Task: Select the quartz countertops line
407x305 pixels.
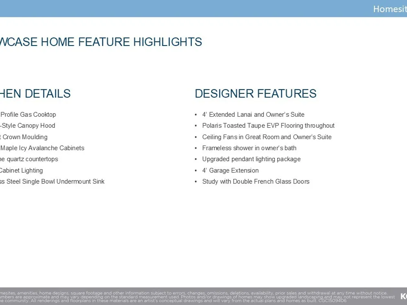Action: coord(29,159)
